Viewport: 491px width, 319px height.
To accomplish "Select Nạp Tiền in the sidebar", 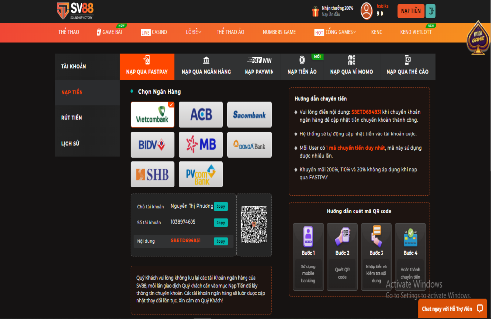I will [87, 92].
